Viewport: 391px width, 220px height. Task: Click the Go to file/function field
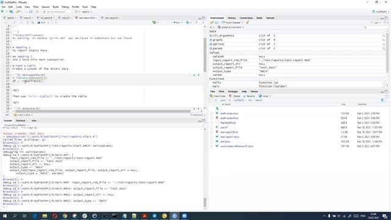(x=56, y=12)
